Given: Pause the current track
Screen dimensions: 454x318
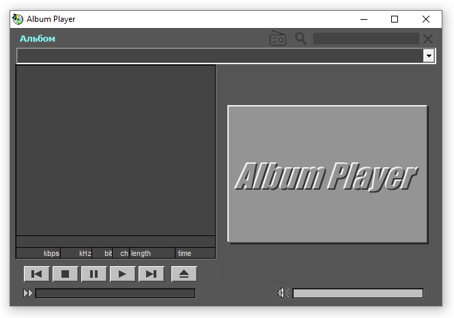Looking at the screenshot, I should pyautogui.click(x=94, y=274).
